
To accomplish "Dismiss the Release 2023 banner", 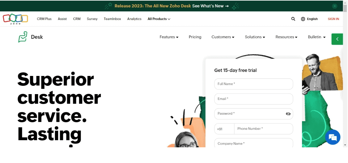I will click(335, 6).
